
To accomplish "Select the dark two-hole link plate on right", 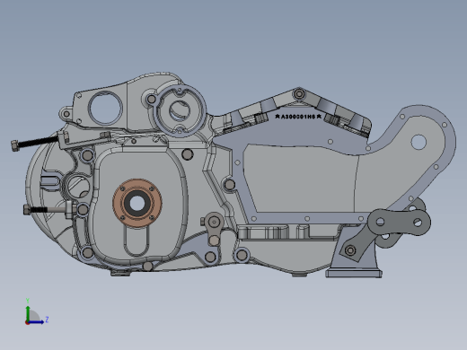I will point(399,223).
